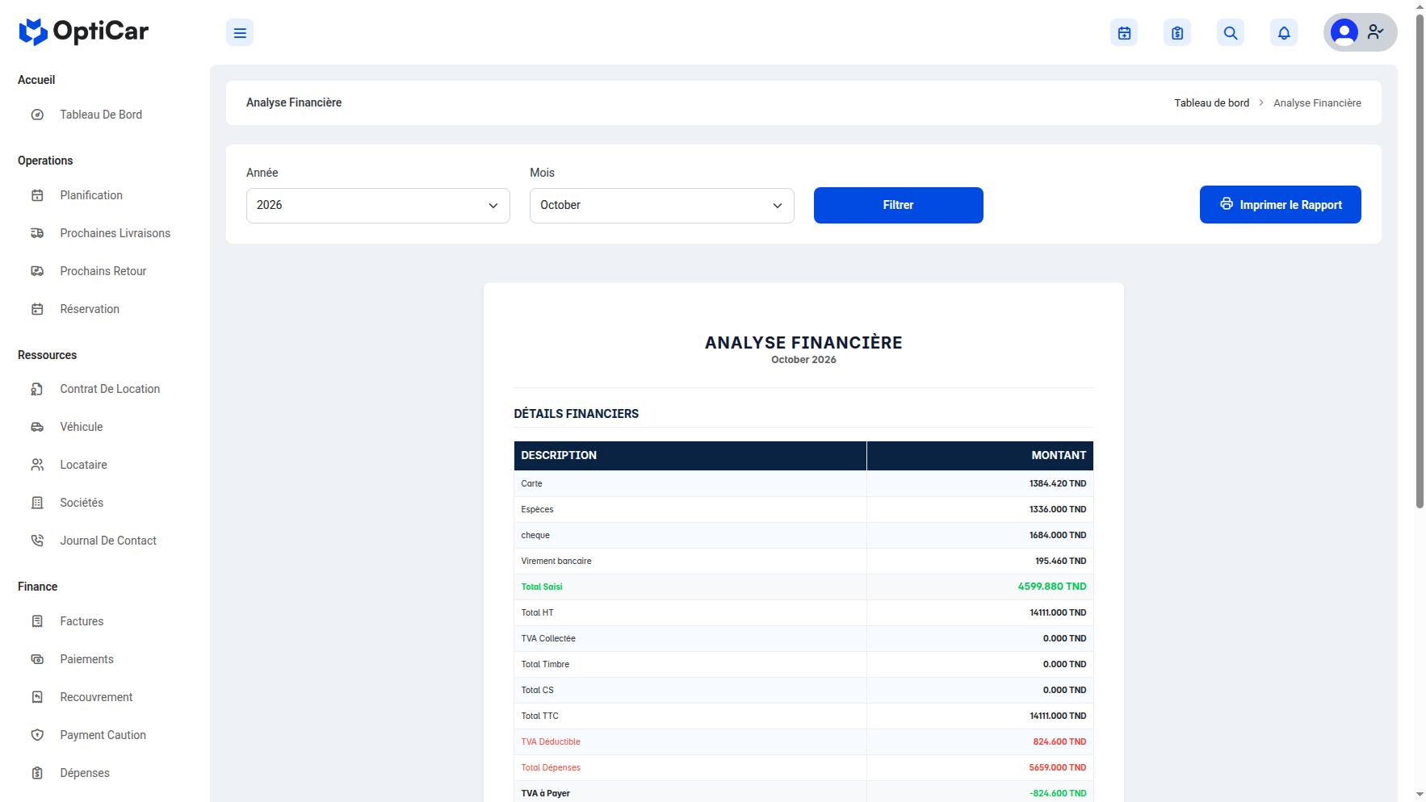Click the TVA à Payer value -824.600 TND
Image resolution: width=1426 pixels, height=802 pixels.
tap(1058, 793)
